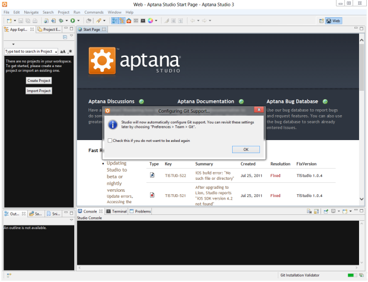Click scroll down arrow on Start Page
368x282 pixels.
point(361,199)
